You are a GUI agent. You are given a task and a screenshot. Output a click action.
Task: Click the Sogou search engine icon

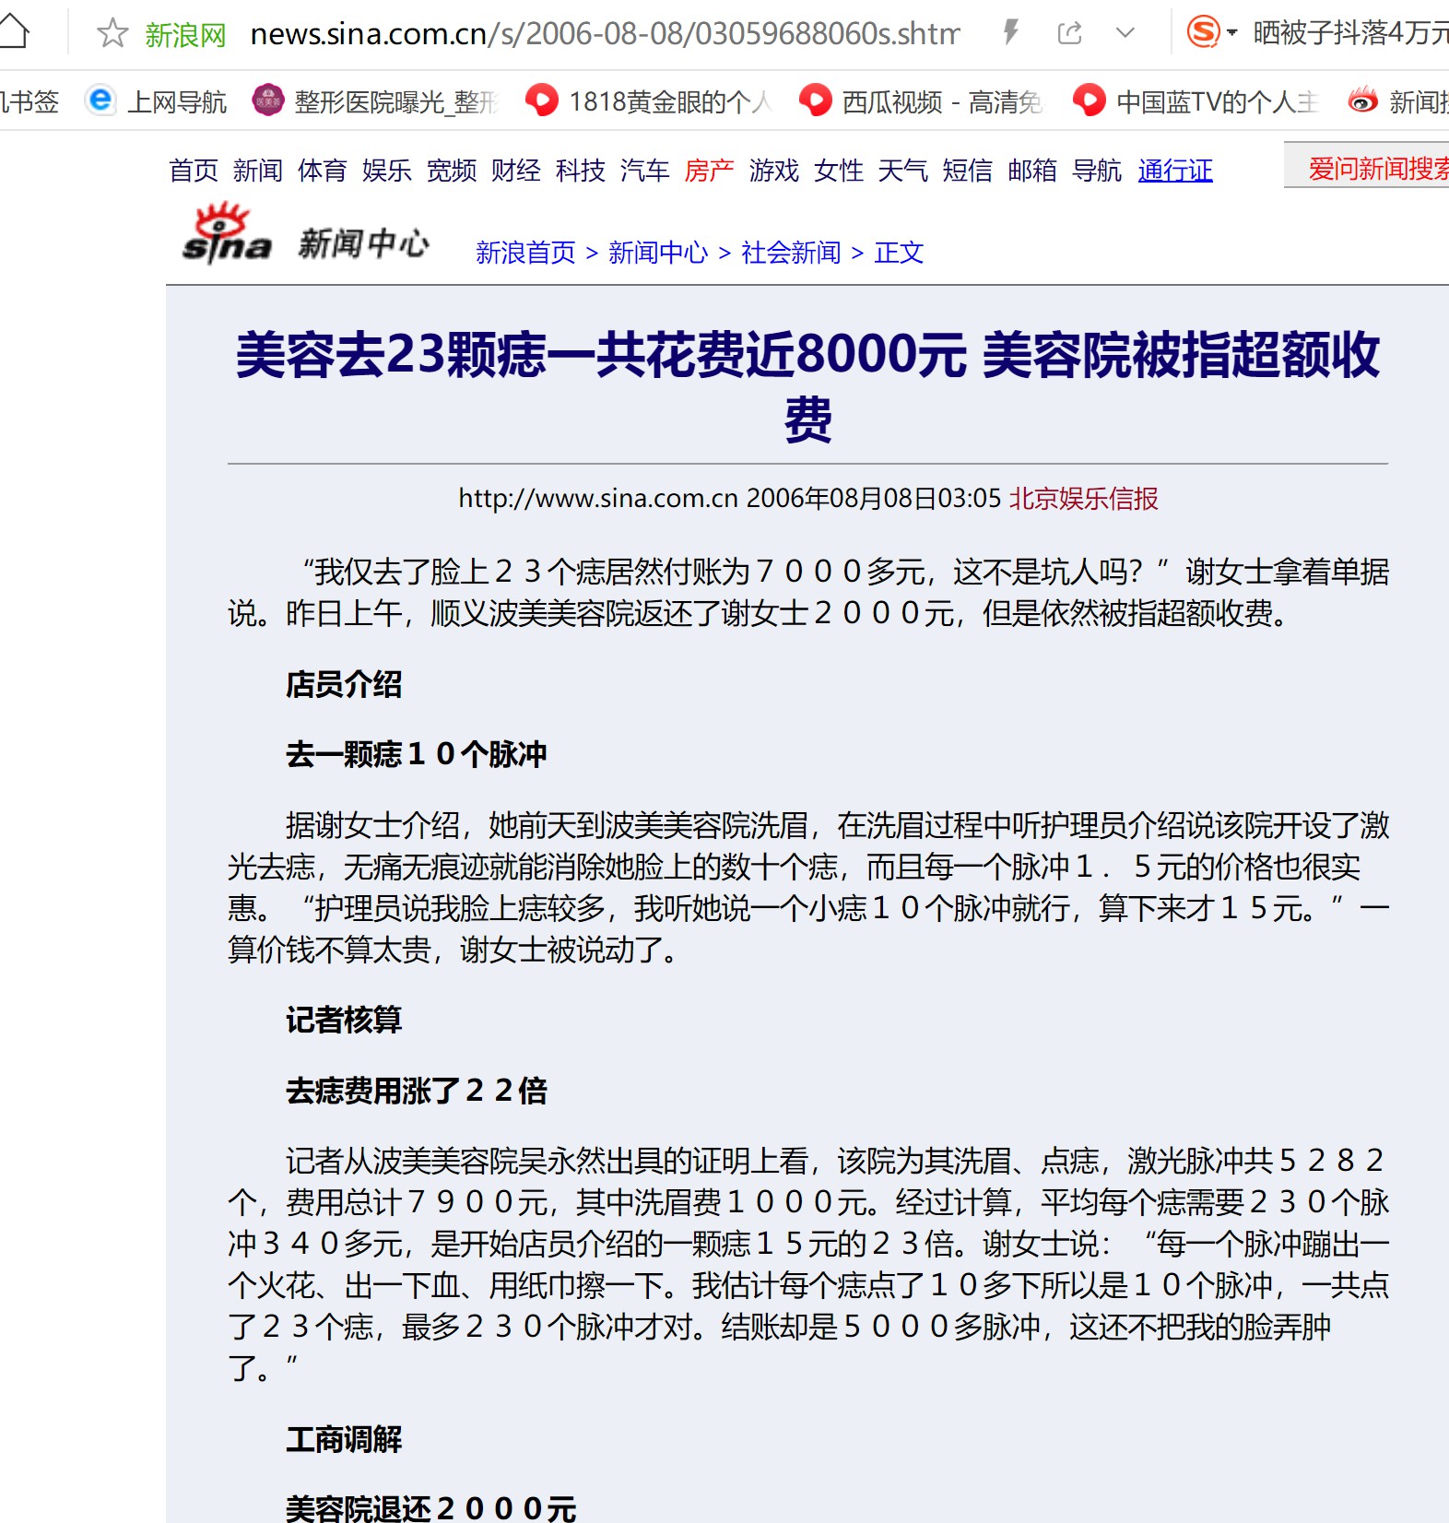pos(1203,32)
